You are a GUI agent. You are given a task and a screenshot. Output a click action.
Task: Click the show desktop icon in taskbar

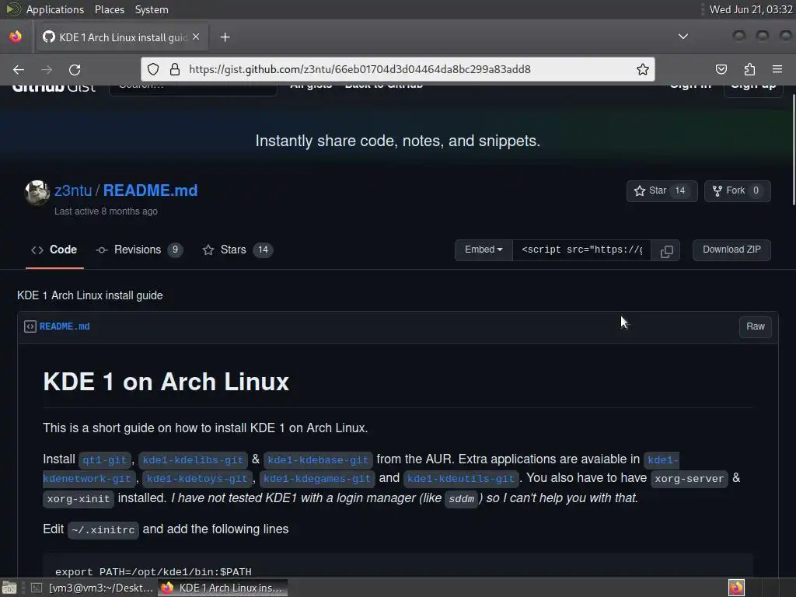(9, 588)
